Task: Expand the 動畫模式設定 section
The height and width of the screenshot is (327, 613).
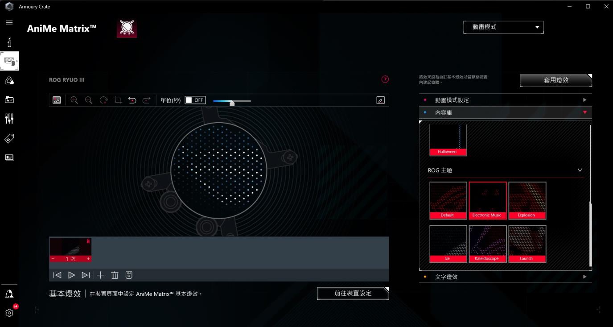Action: (506, 100)
